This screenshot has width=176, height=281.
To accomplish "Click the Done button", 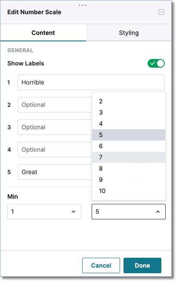I will (142, 265).
